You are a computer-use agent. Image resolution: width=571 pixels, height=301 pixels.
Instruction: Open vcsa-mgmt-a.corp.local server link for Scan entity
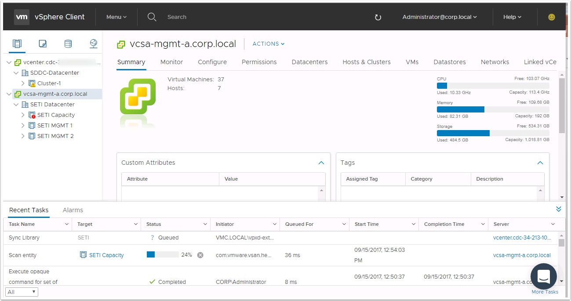[522, 255]
